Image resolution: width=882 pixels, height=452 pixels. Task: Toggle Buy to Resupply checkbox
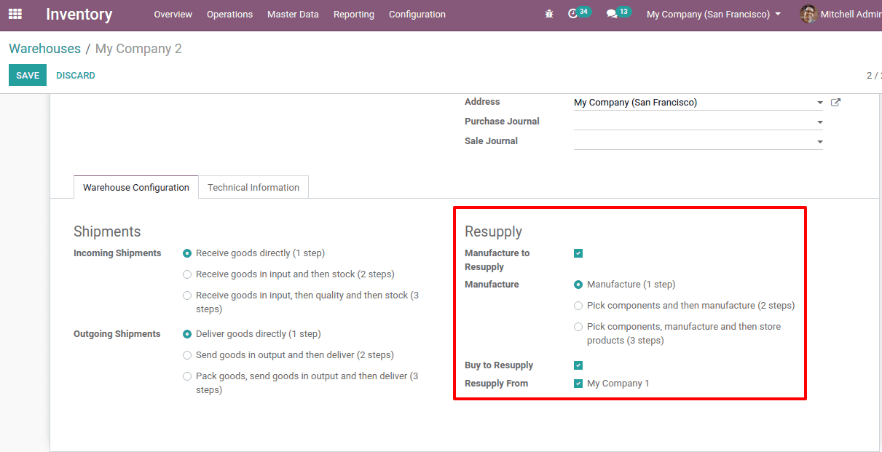pyautogui.click(x=578, y=365)
